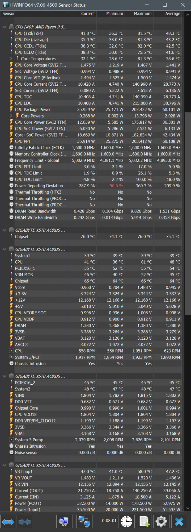This screenshot has width=191, height=532.
Task: Select the DRAM Write Bandwidth row
Action: [91, 217]
